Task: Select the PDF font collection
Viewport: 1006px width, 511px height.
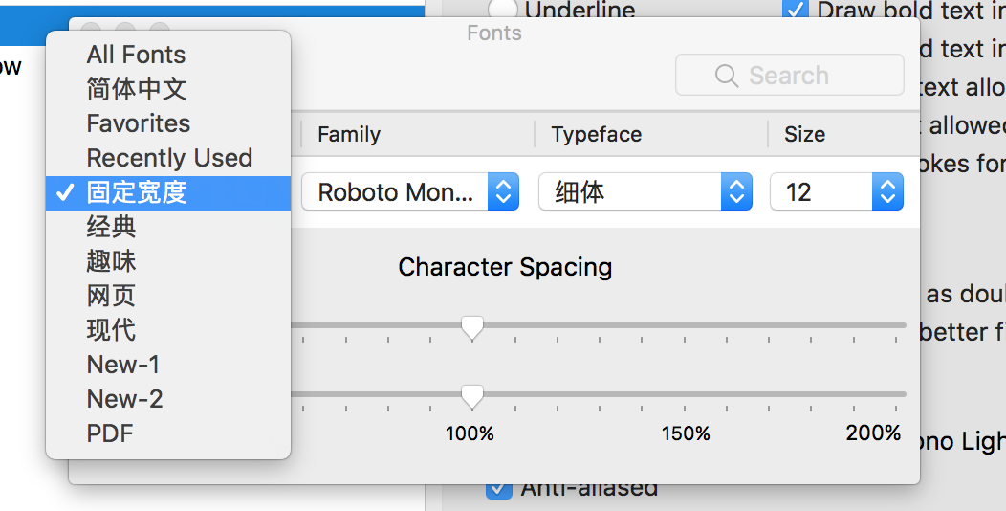Action: tap(110, 433)
